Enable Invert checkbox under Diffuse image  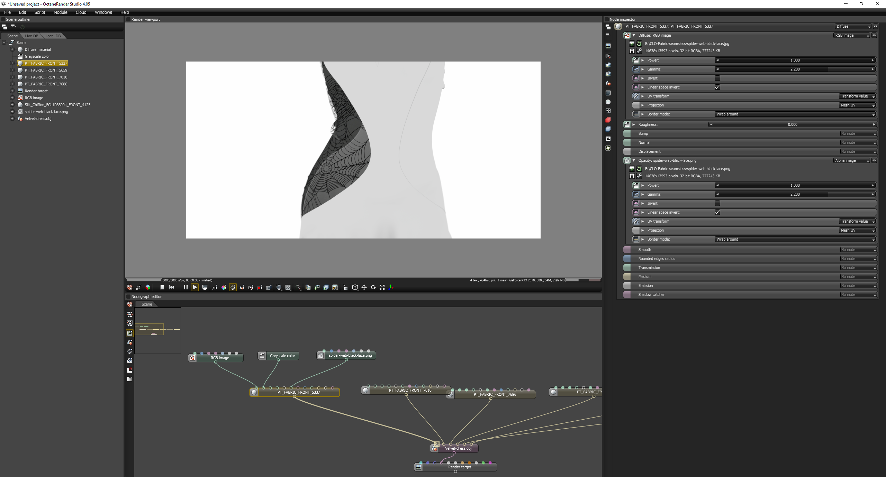(717, 78)
